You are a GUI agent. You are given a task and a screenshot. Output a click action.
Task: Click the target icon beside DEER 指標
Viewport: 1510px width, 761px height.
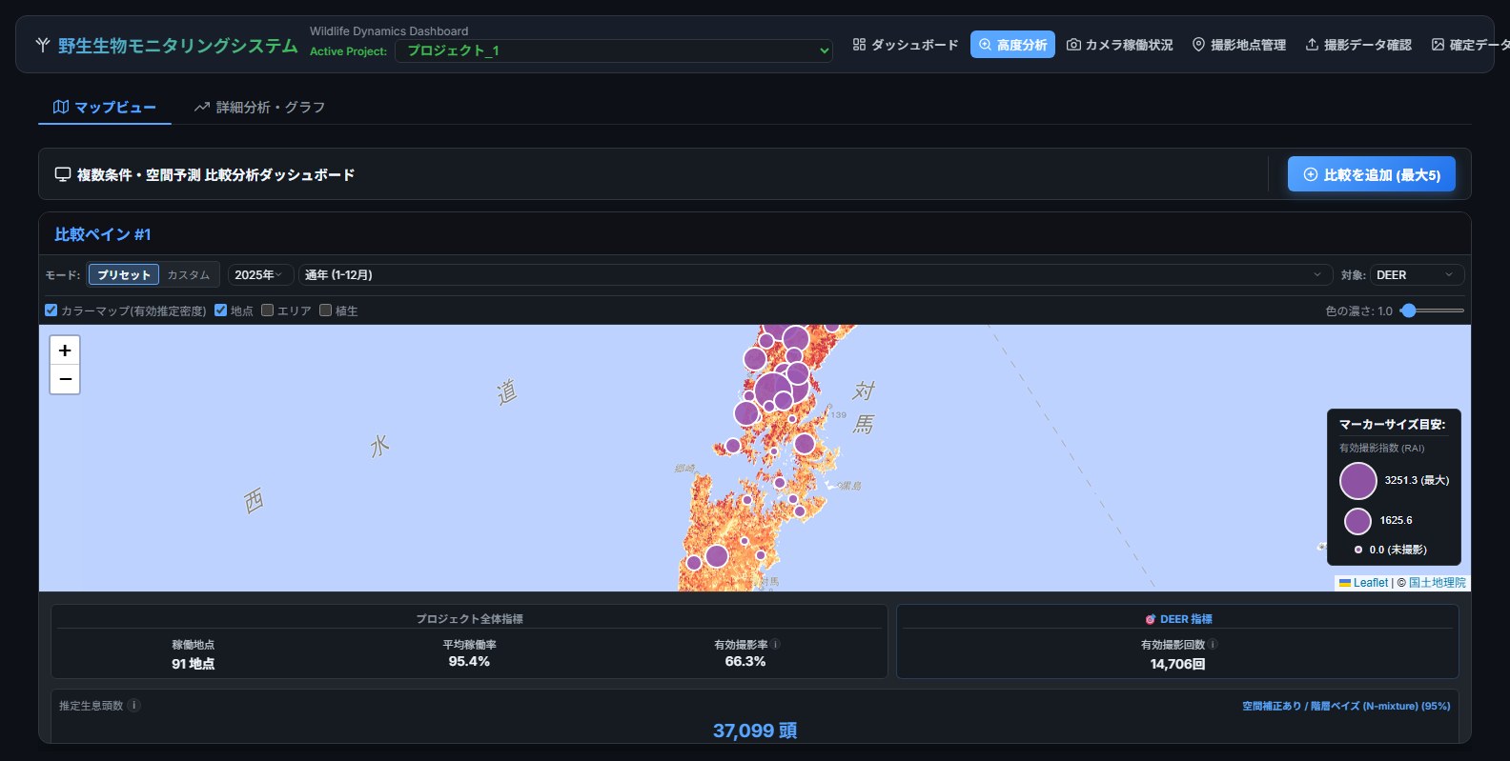1151,619
